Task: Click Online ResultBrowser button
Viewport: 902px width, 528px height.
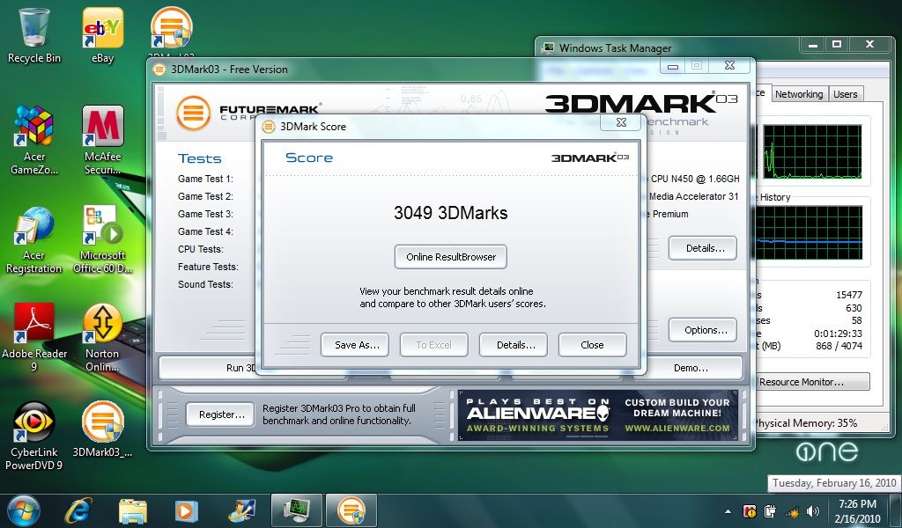Action: [x=450, y=257]
